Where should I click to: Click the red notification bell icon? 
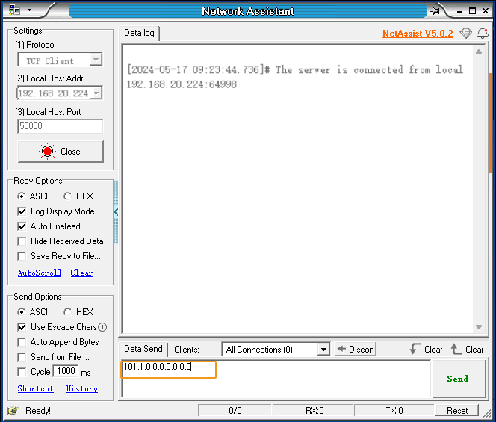coord(483,34)
